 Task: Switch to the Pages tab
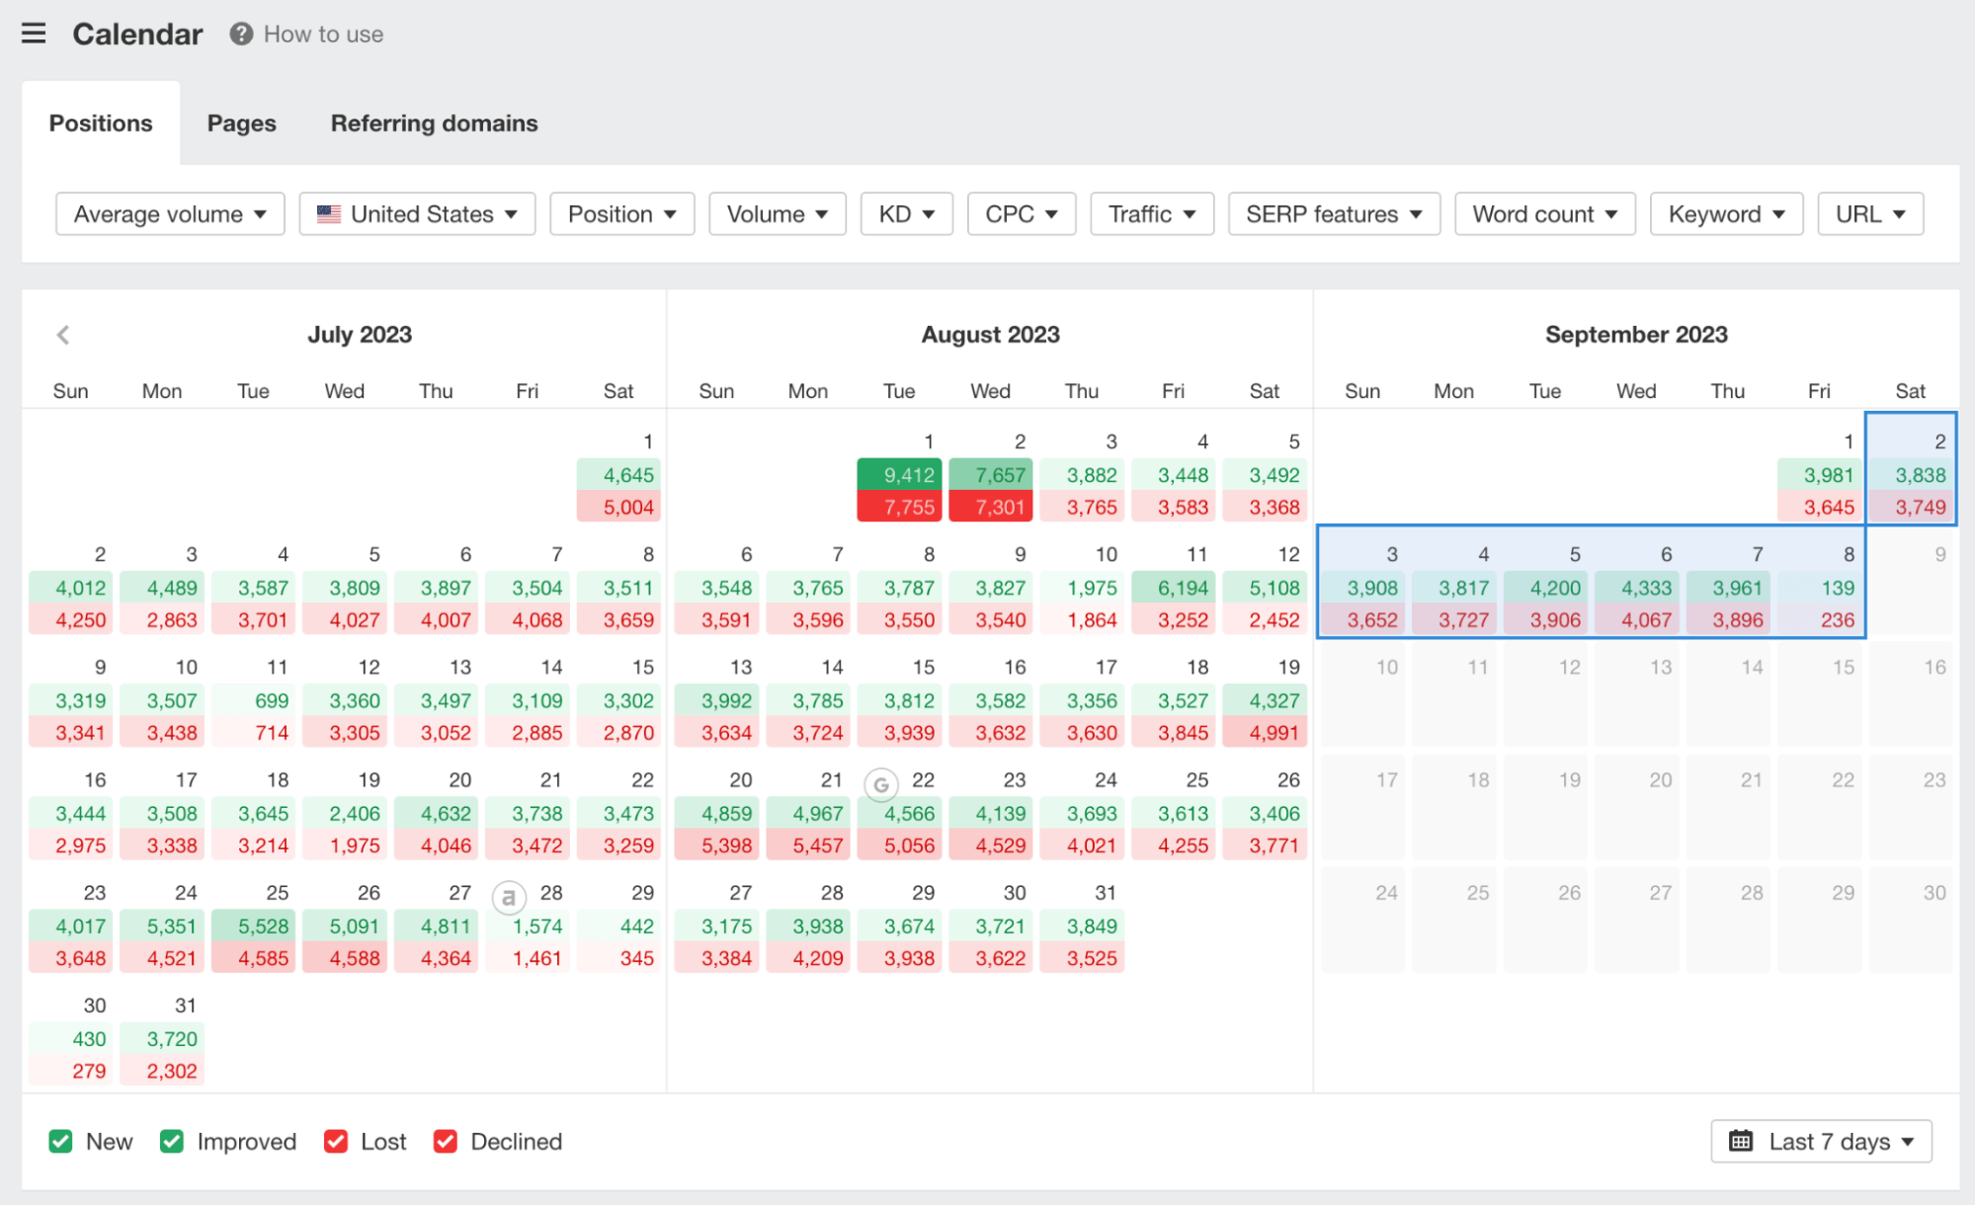[240, 122]
